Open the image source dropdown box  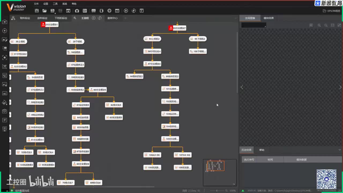[254, 25]
